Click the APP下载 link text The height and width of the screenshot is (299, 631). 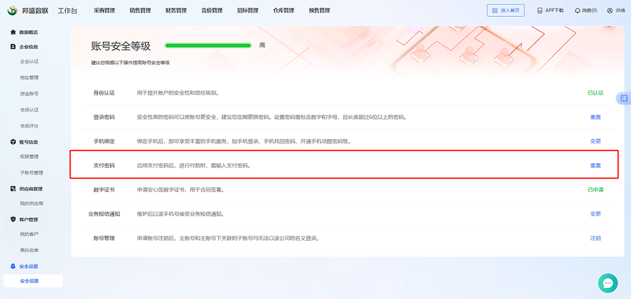554,10
